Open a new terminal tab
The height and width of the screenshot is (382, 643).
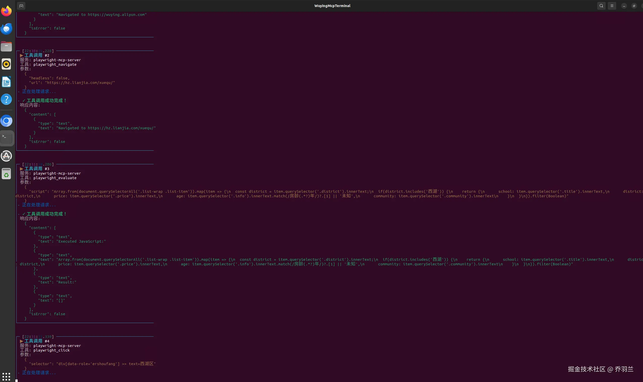pos(21,6)
